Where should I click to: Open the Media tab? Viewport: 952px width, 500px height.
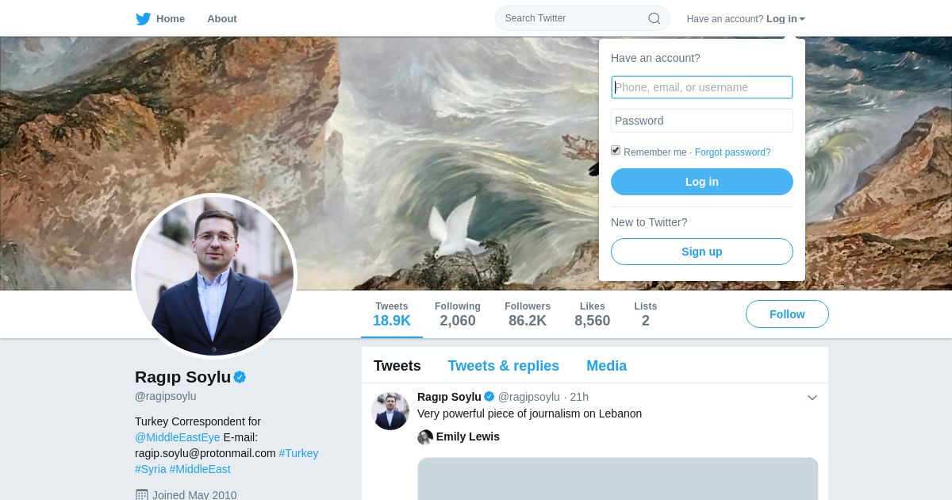coord(607,366)
